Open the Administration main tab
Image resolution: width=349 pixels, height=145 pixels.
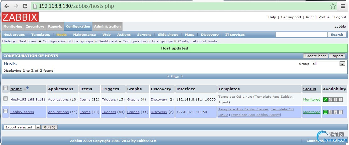click(x=107, y=26)
